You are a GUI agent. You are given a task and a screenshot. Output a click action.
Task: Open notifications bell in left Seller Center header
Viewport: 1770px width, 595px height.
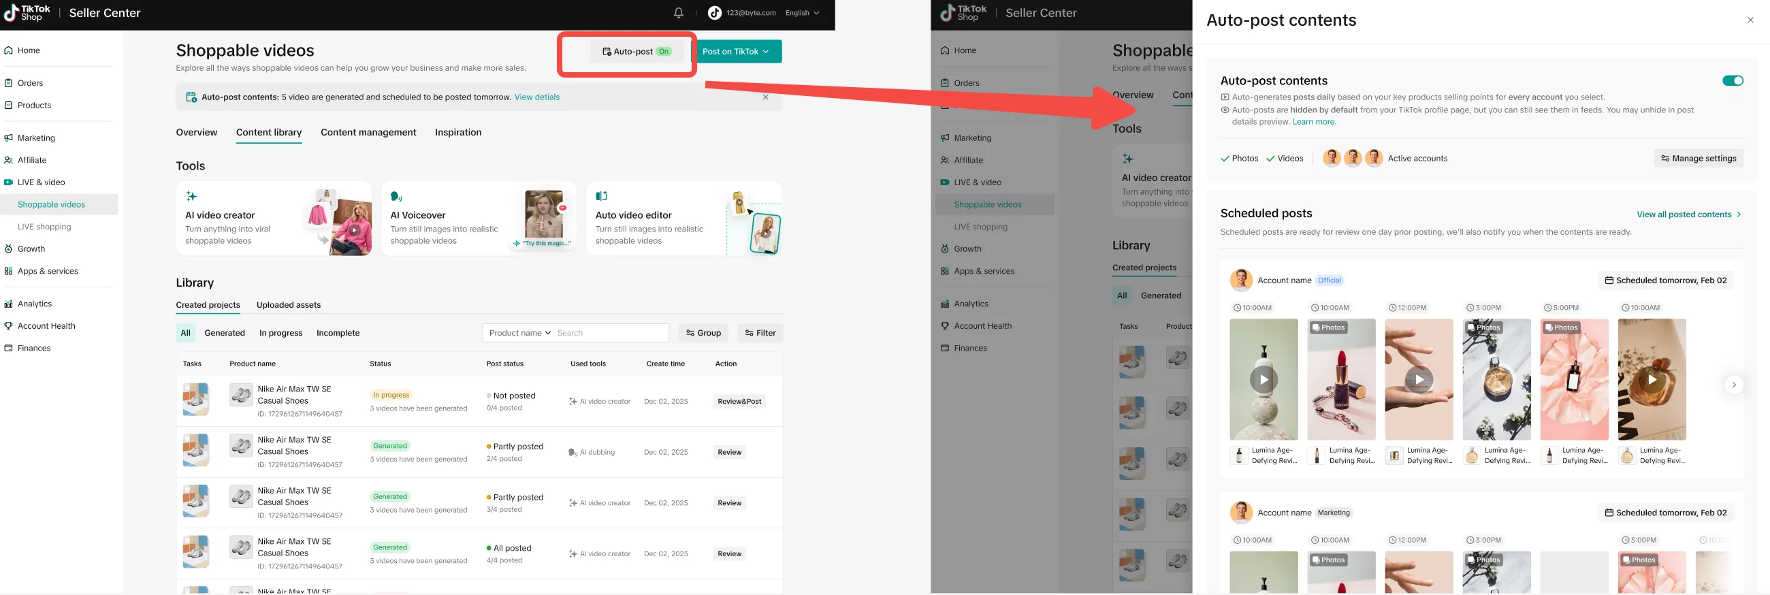click(x=678, y=12)
